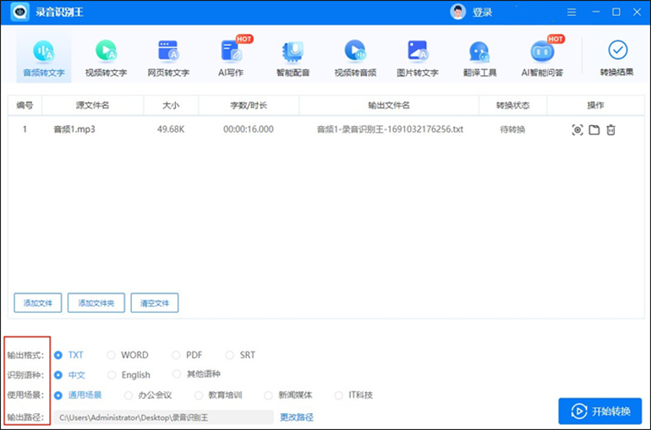The height and width of the screenshot is (430, 651).
Task: Delete 音频1.mp3 with the trash icon
Action: tap(610, 130)
